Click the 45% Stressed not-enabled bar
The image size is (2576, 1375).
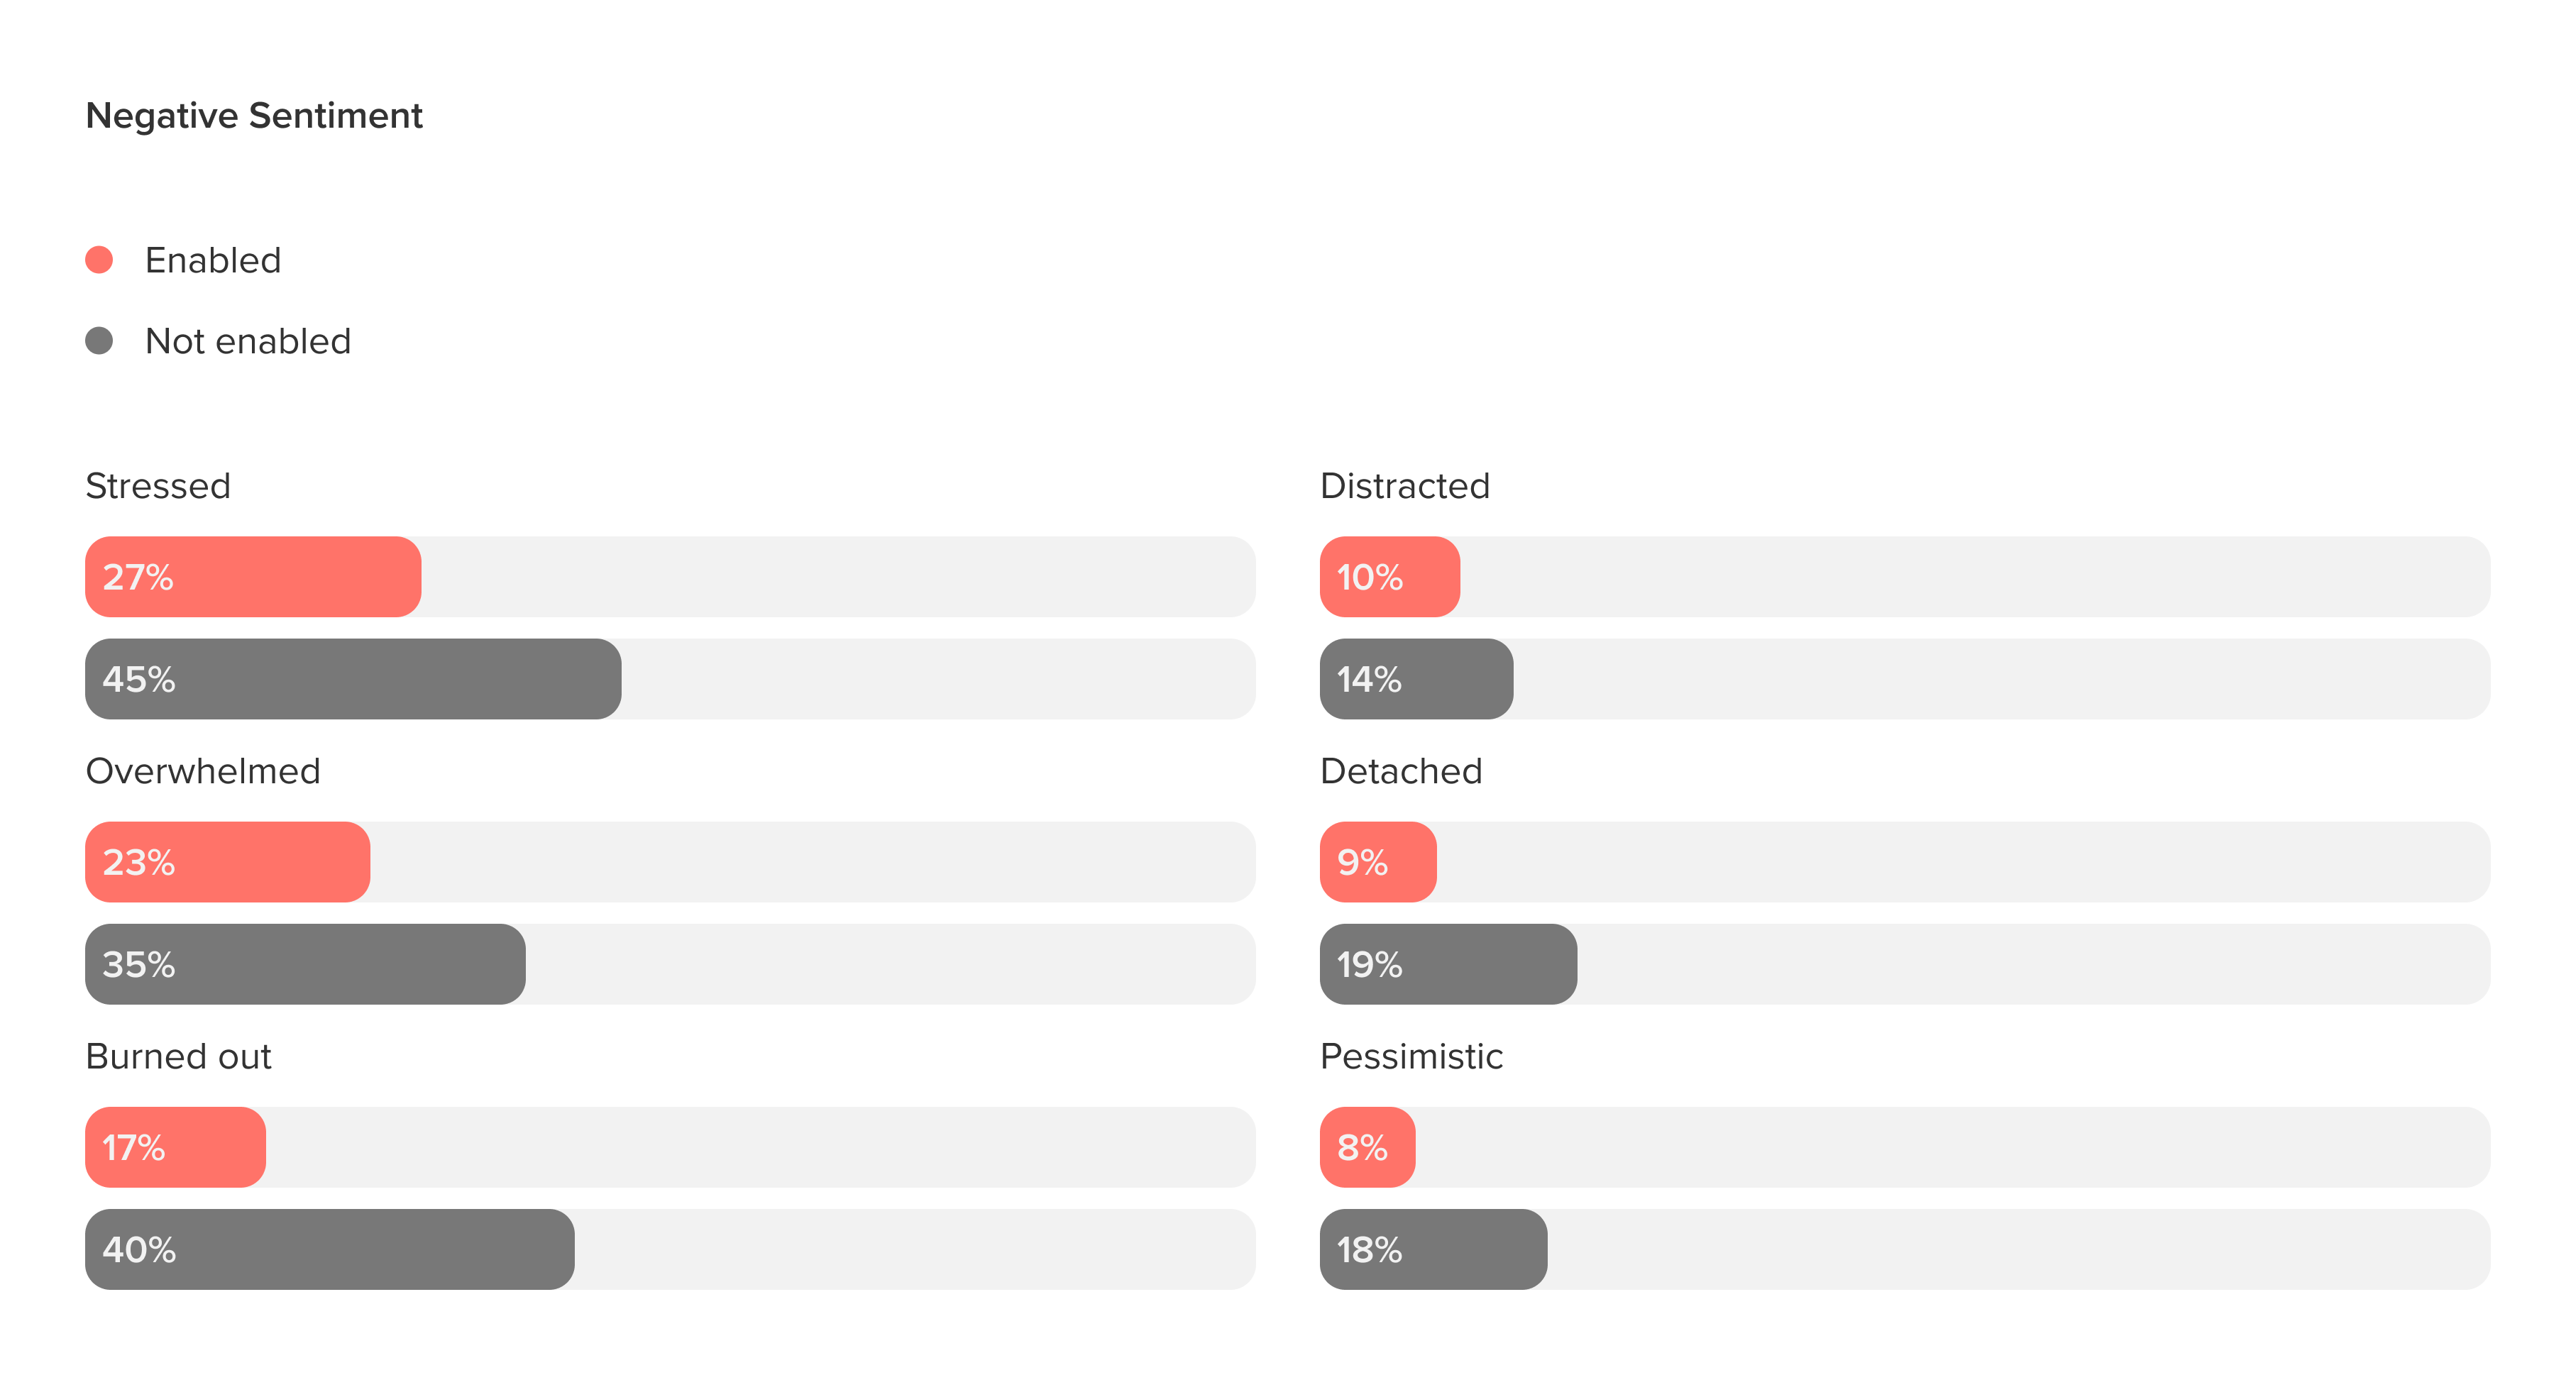(353, 679)
